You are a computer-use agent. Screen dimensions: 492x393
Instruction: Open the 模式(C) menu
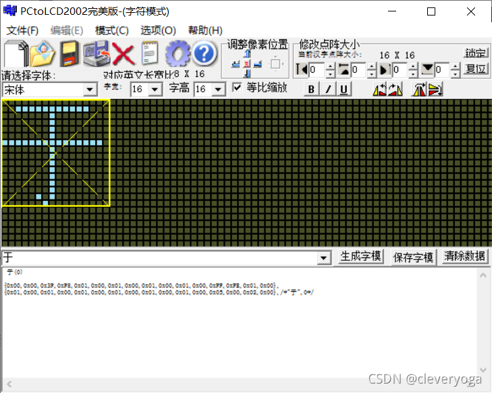(x=112, y=30)
